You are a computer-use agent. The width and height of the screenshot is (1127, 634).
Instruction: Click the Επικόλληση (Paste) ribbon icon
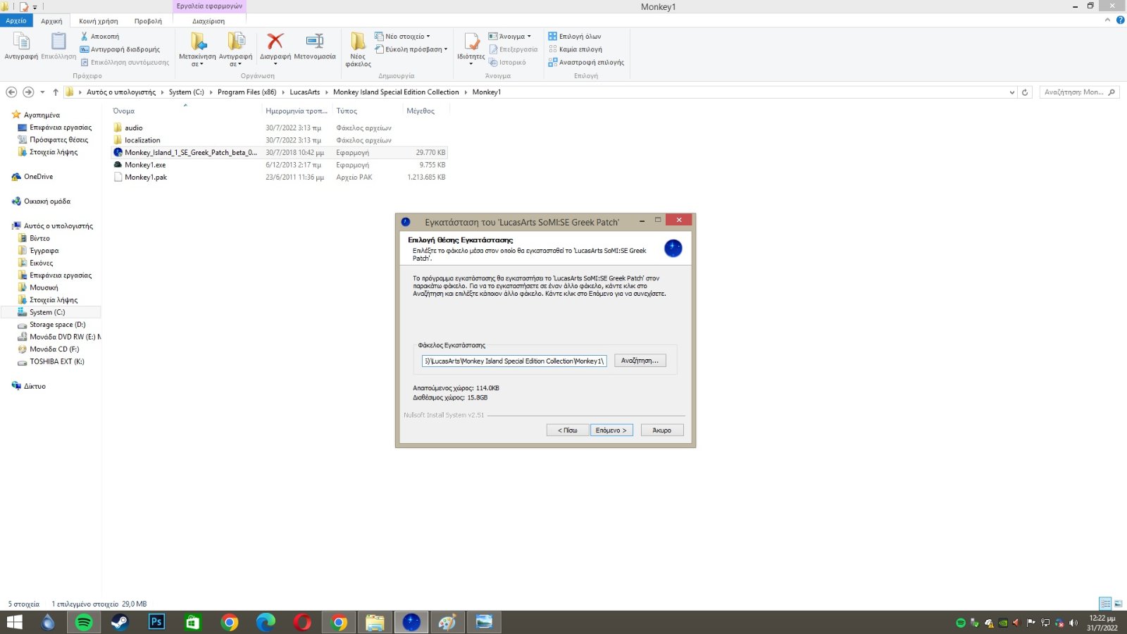(x=58, y=46)
